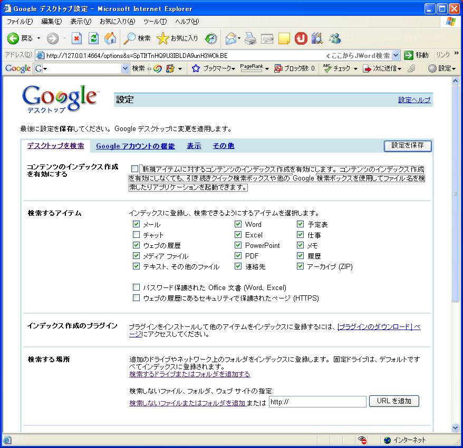This screenshot has width=463, height=448.
Task: Expand the toolbar overflow chevron next to リンク
Action: (457, 53)
